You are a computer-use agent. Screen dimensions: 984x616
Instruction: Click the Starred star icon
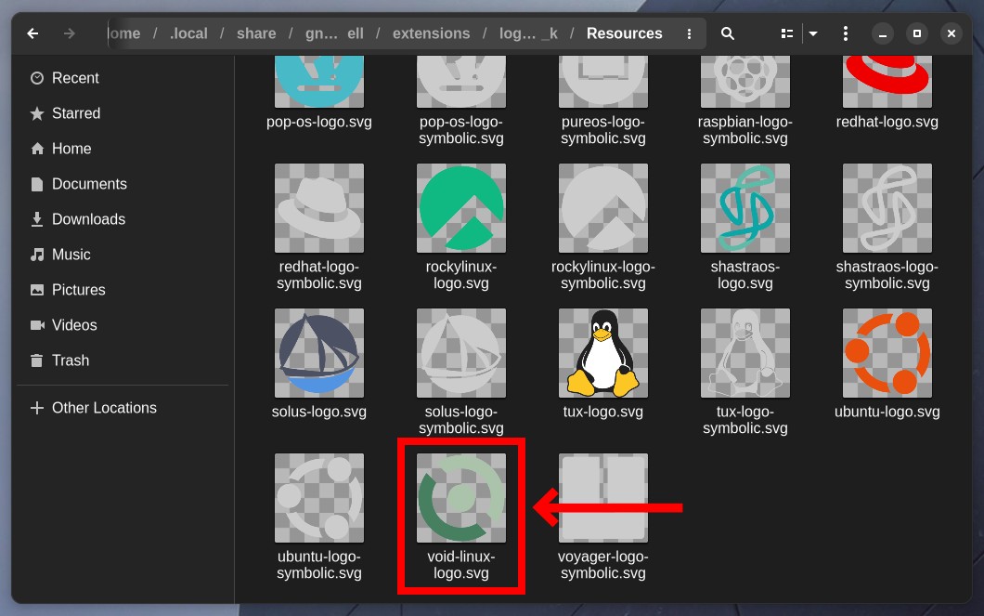[37, 113]
